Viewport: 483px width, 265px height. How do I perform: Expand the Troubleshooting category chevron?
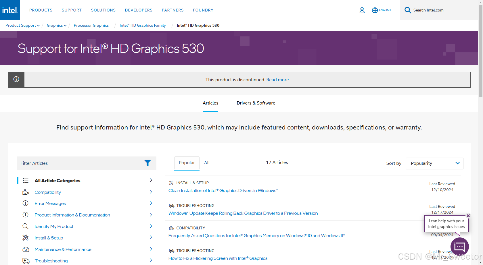point(151,260)
